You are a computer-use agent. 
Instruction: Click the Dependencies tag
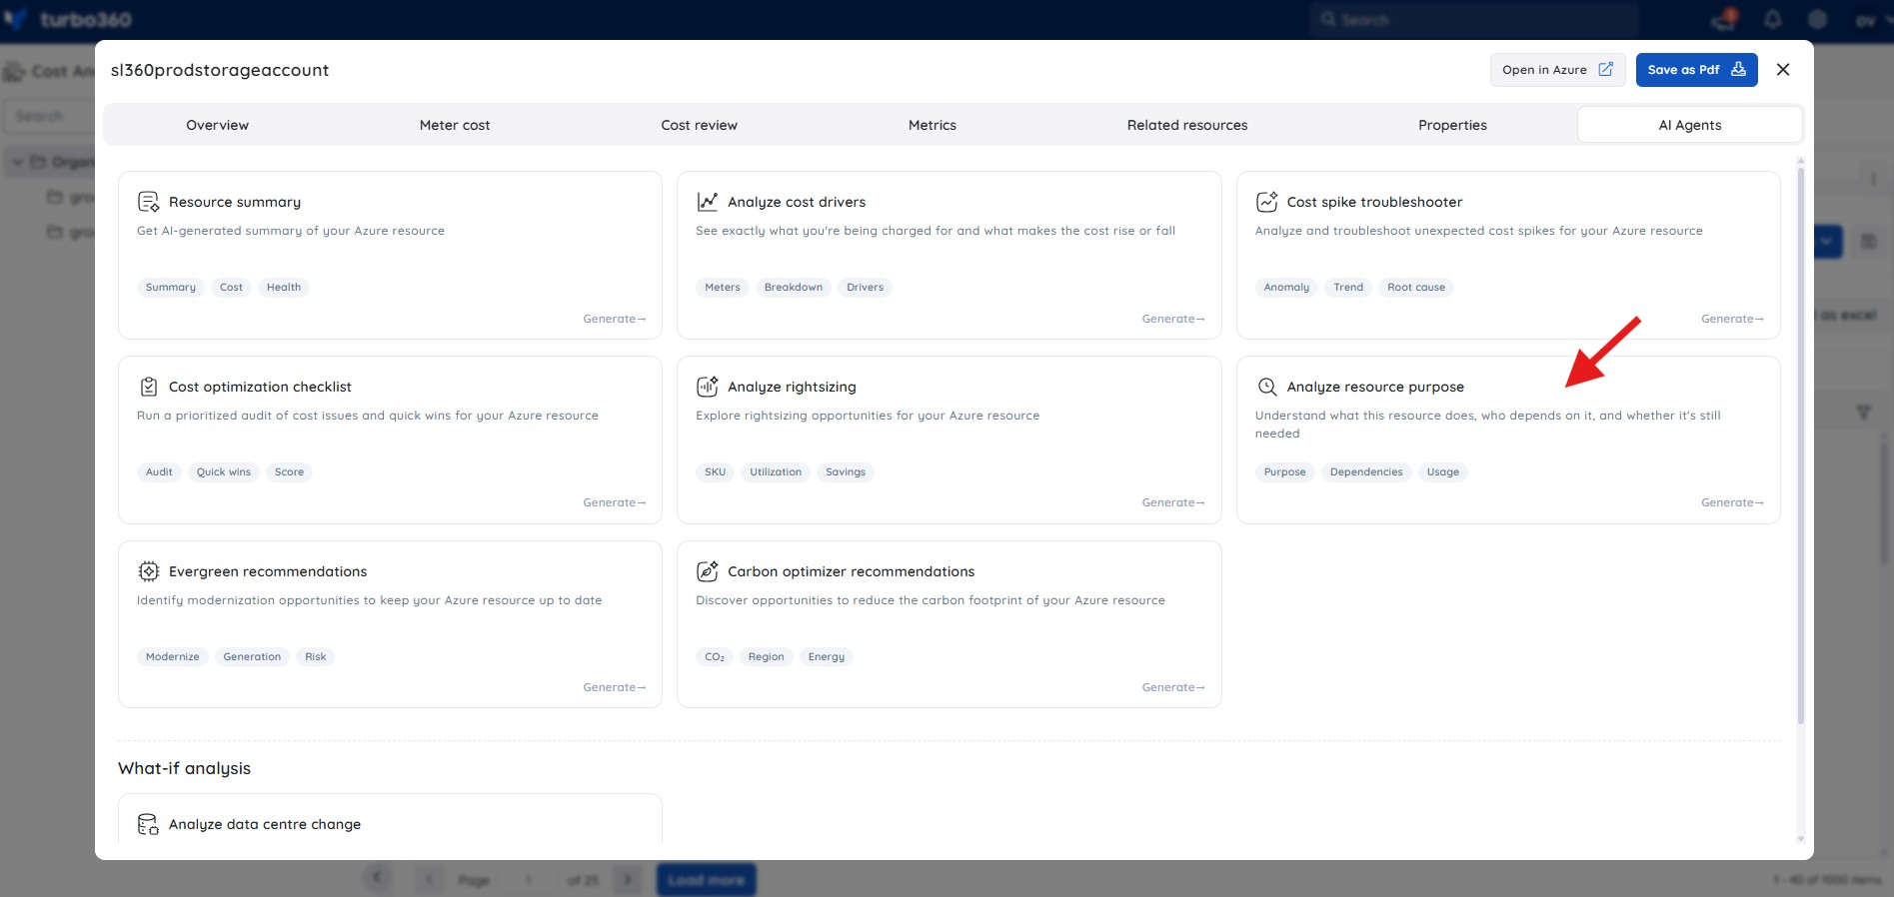point(1366,471)
